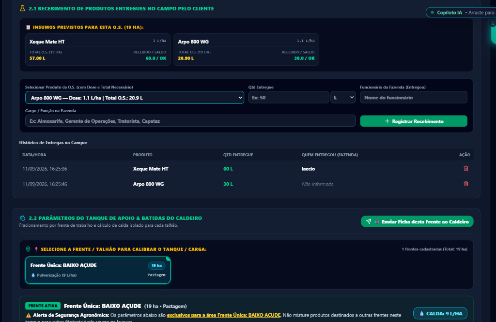Click the Registrar Recebimento button
This screenshot has width=496, height=322.
pos(414,121)
